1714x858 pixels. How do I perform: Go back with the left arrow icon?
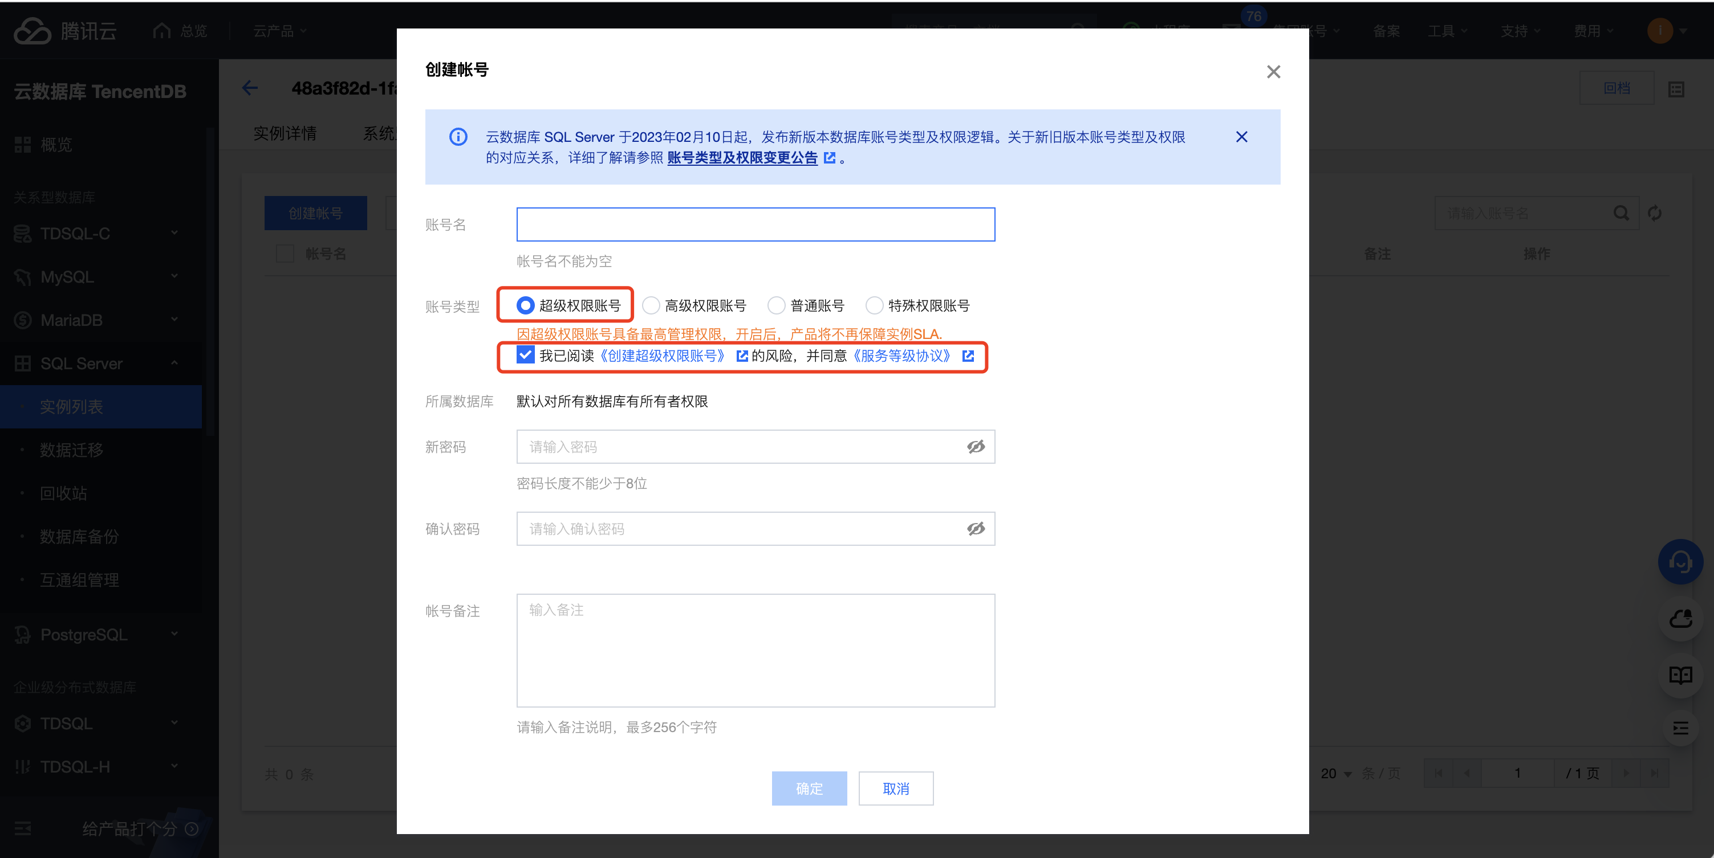[250, 88]
